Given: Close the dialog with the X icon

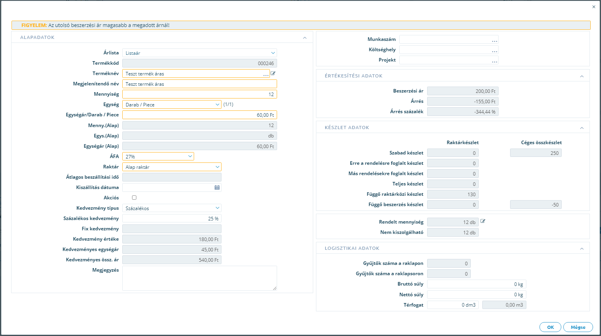Looking at the screenshot, I should pos(594,7).
